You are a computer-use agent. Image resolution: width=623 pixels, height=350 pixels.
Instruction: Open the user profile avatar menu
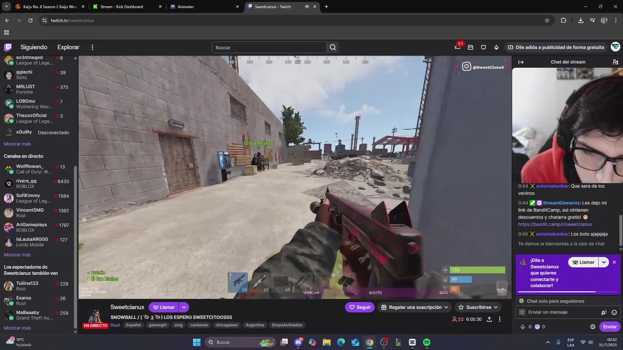point(615,47)
